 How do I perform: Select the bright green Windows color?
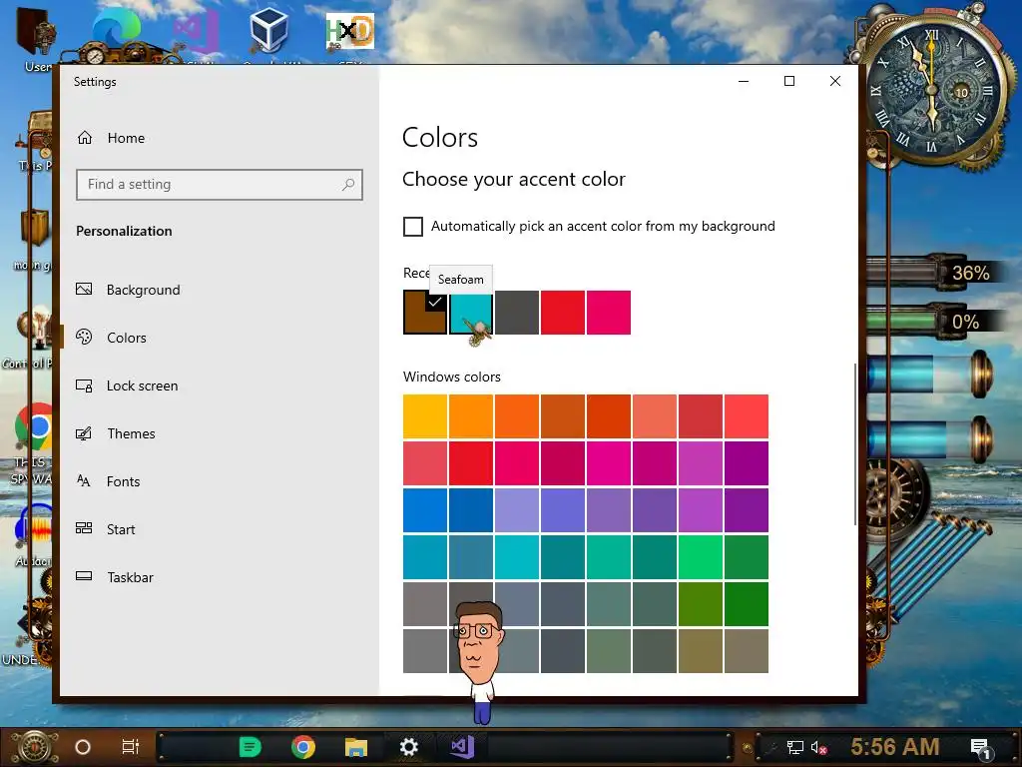click(701, 557)
